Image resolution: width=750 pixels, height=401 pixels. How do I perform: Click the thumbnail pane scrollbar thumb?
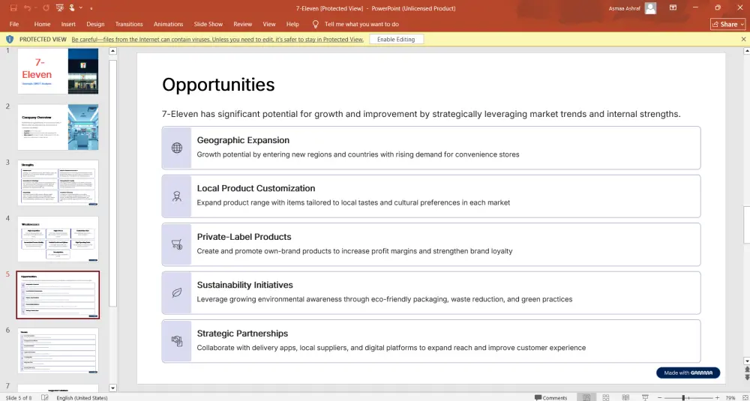click(x=113, y=183)
